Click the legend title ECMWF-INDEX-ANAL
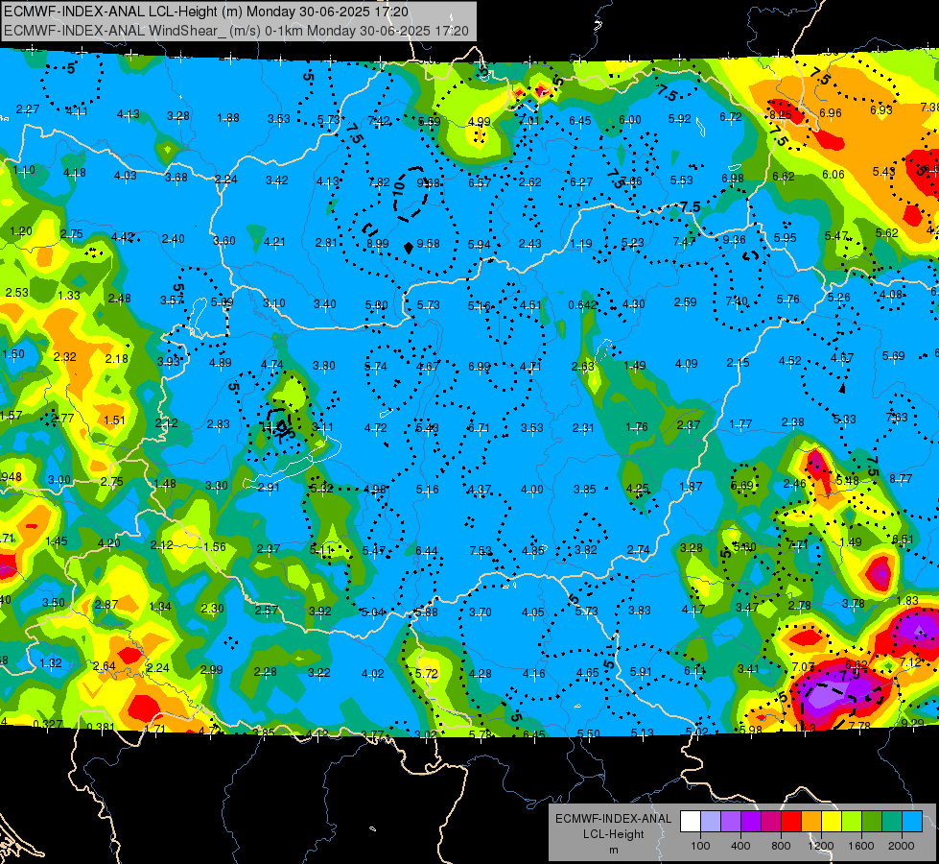939x864 pixels. click(x=613, y=819)
